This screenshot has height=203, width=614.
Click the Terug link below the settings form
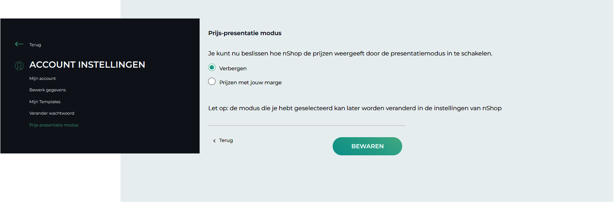tap(226, 141)
